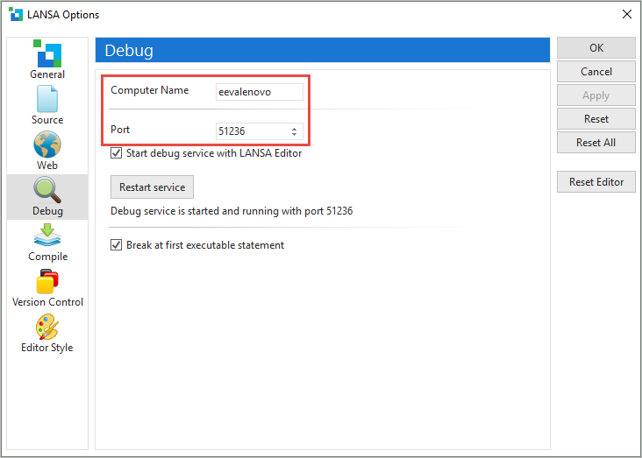Click the Reset button

(596, 119)
